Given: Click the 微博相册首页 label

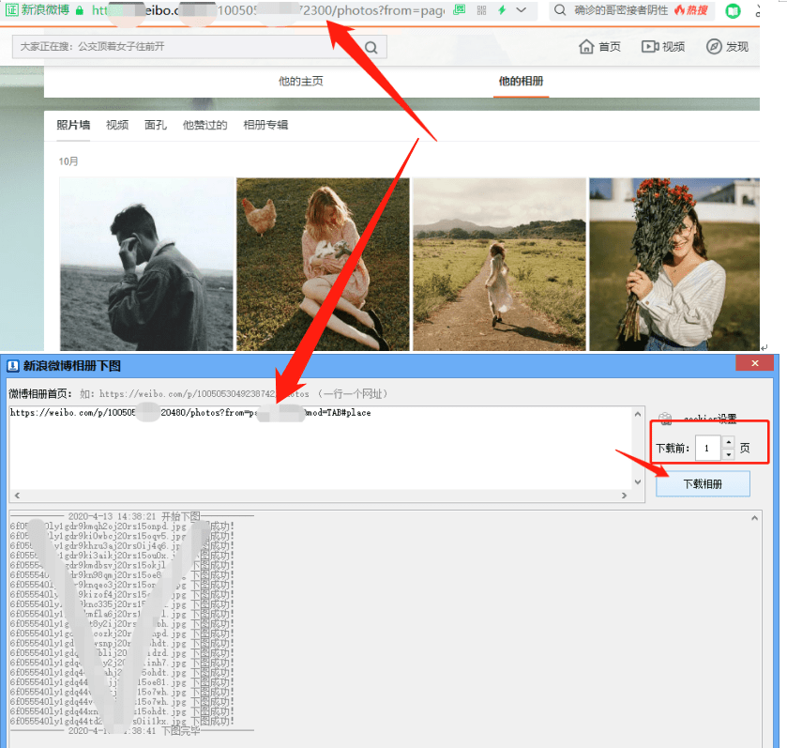Looking at the screenshot, I should click(x=40, y=393).
